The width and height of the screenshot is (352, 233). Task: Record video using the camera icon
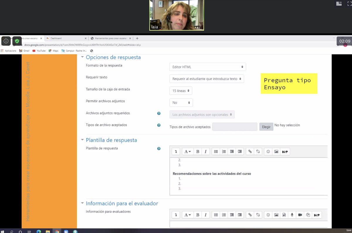point(300,215)
